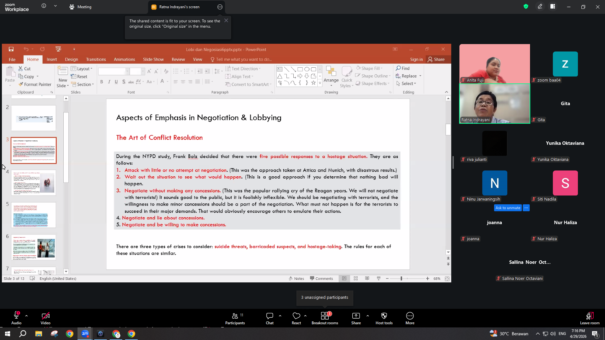Open more options beside Ask to unmute
This screenshot has width=605, height=340.
(526, 208)
